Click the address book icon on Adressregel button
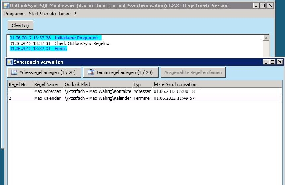The image size is (285, 185). (x=14, y=72)
